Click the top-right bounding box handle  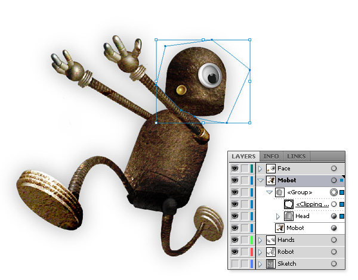pos(250,40)
